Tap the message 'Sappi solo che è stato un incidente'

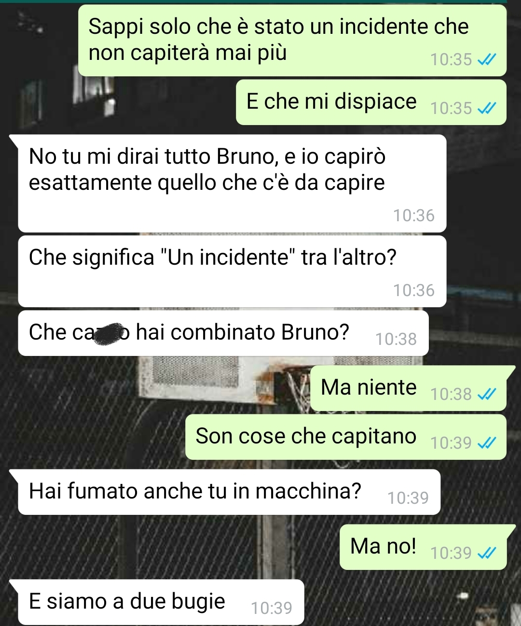(292, 40)
